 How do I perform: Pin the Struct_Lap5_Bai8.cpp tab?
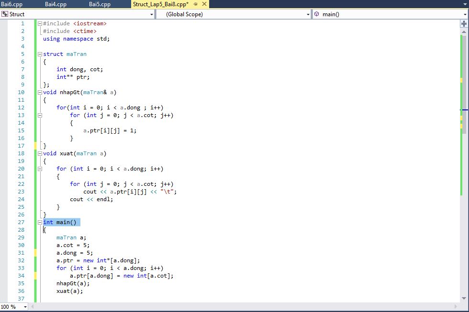tap(194, 4)
